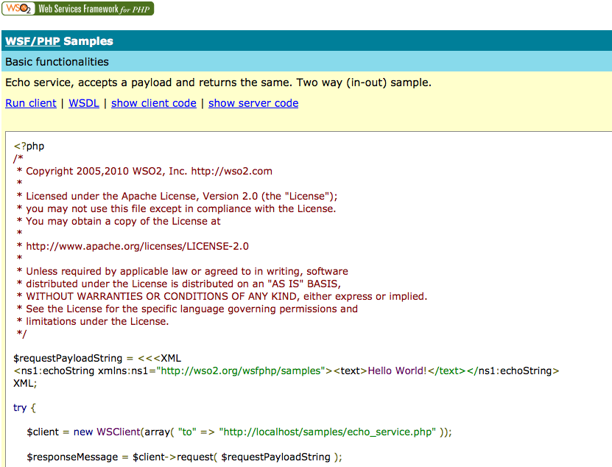
Task: View the WSDL for the echo service
Action: tap(83, 103)
